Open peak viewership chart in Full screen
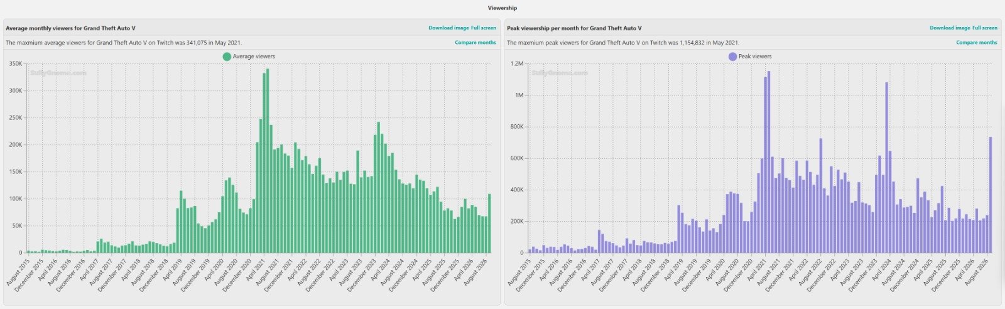The image size is (1005, 309). 985,28
